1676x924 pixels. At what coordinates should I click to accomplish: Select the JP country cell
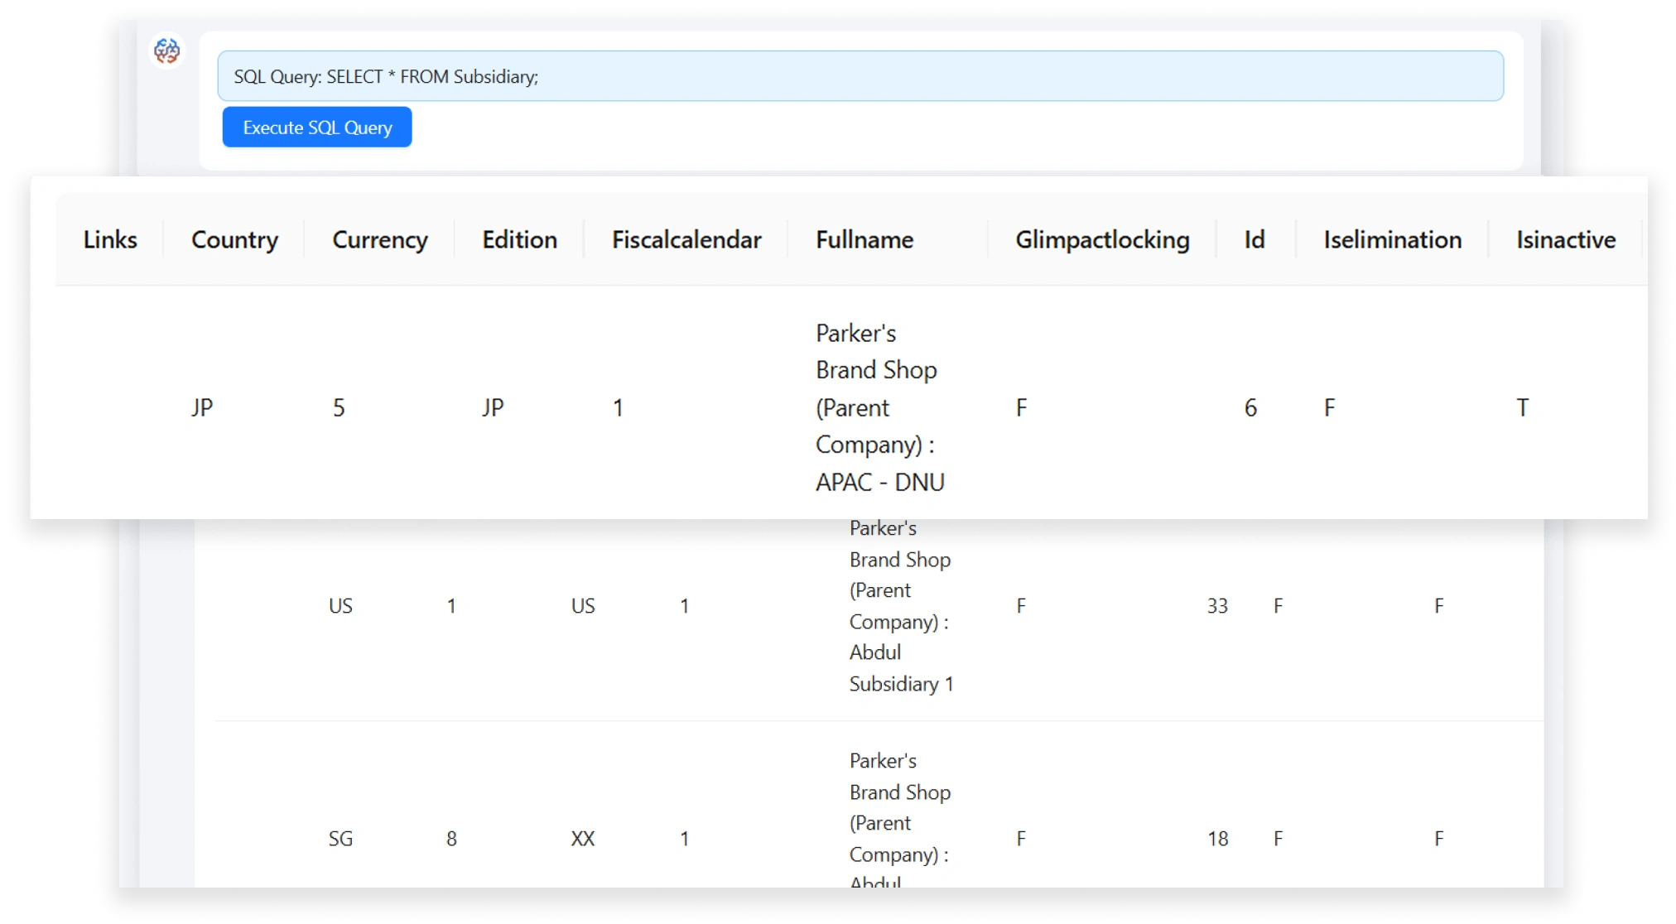tap(202, 407)
